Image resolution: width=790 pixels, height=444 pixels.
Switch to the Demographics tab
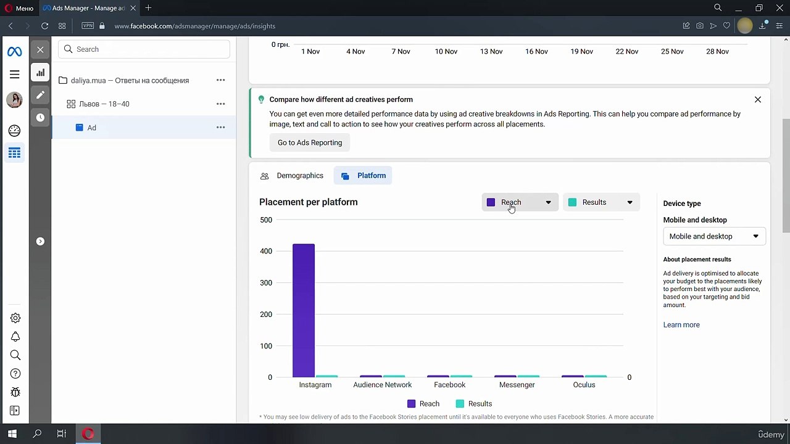click(292, 176)
